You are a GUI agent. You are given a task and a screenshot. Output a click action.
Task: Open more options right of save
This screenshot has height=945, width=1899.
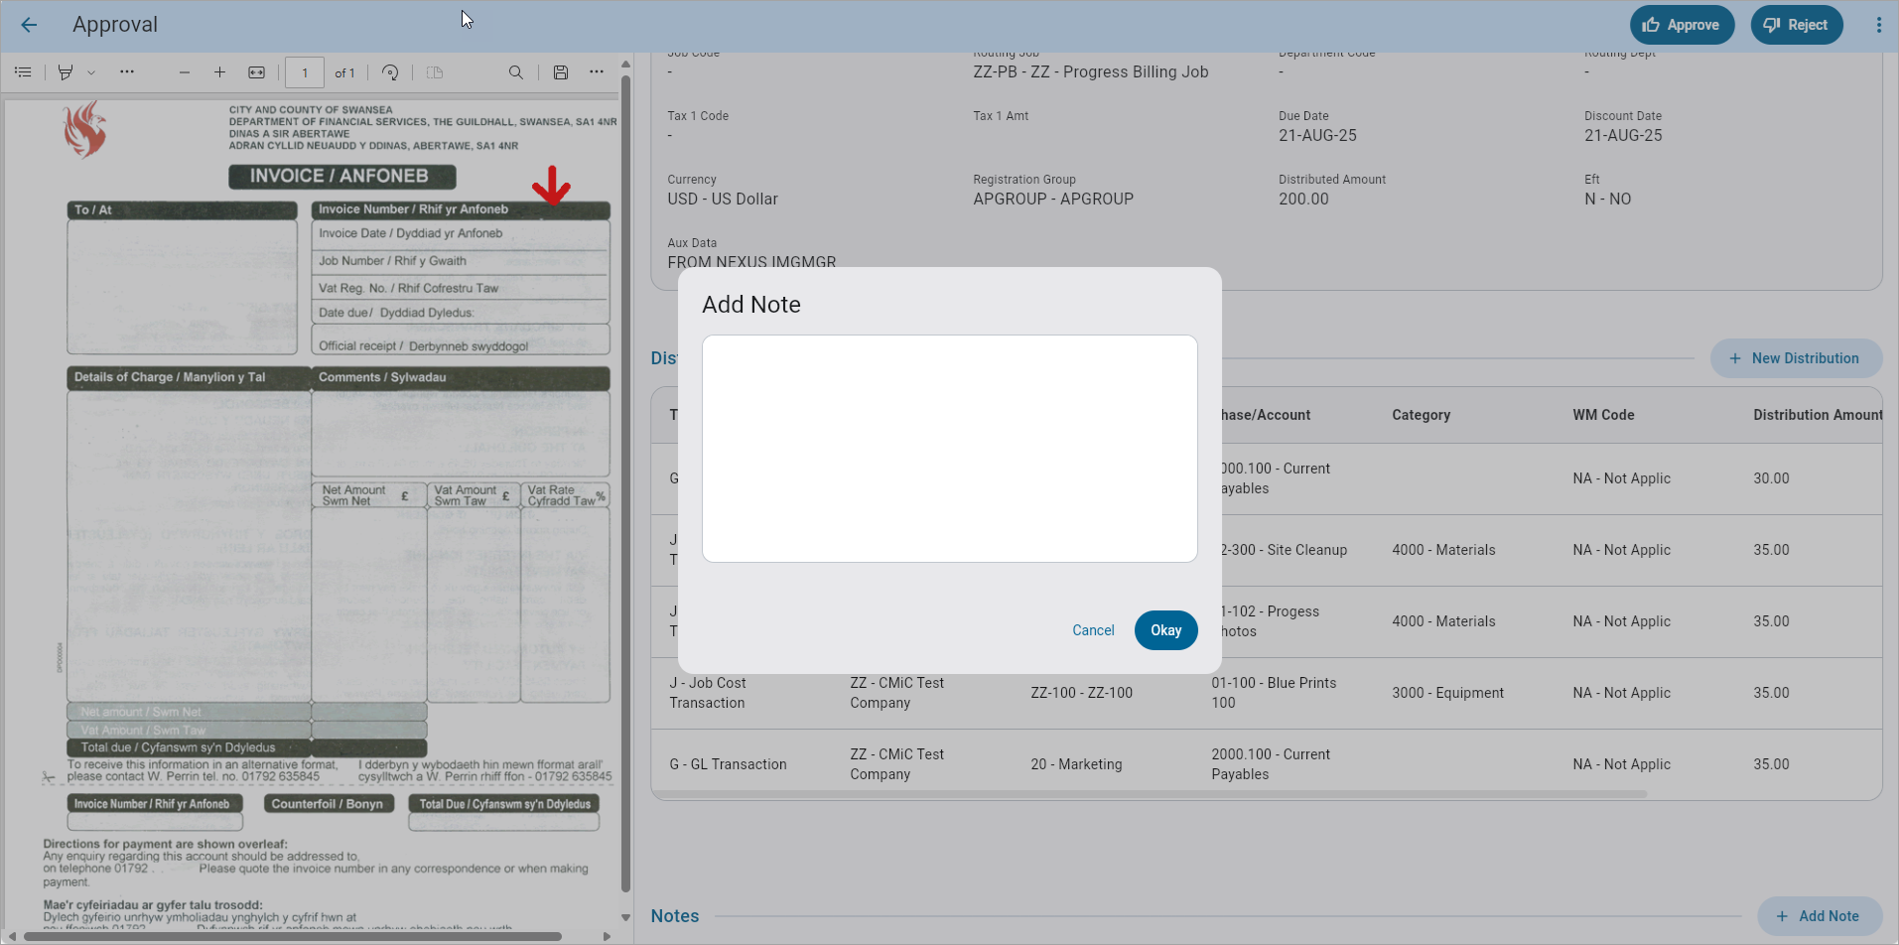point(596,71)
